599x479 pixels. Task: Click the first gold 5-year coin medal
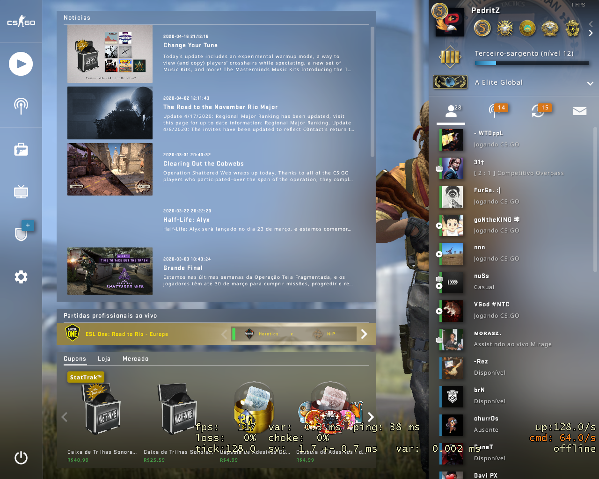[482, 29]
